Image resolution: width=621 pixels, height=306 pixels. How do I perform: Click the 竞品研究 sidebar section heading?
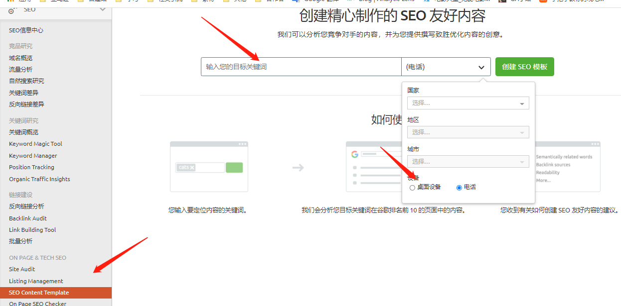20,46
